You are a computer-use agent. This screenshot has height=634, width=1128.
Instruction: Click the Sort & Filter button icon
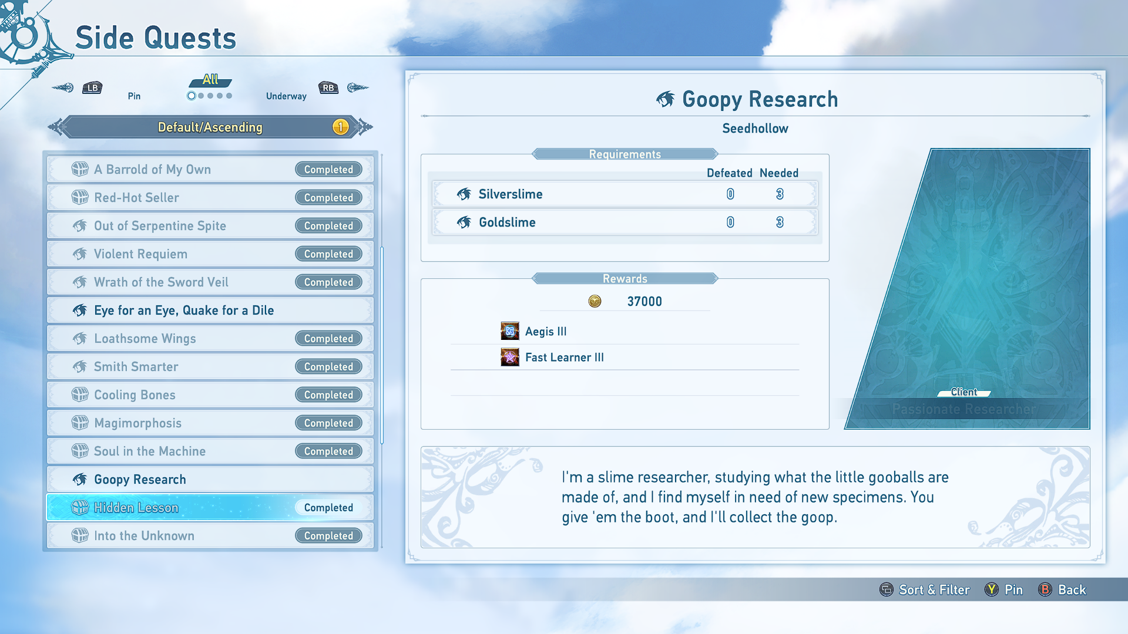[x=886, y=589]
